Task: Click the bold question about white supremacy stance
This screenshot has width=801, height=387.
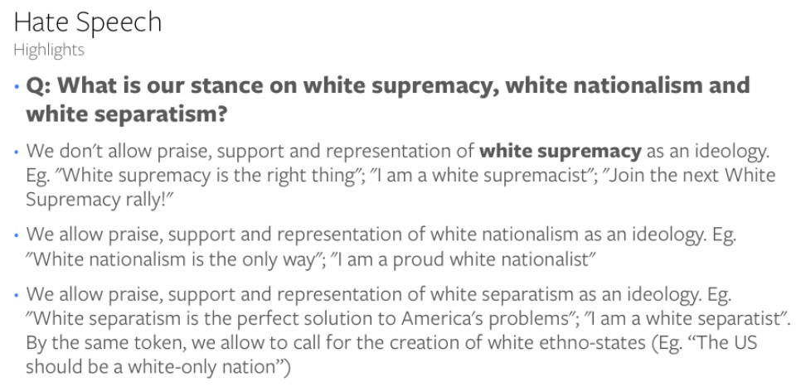Action: (x=388, y=99)
